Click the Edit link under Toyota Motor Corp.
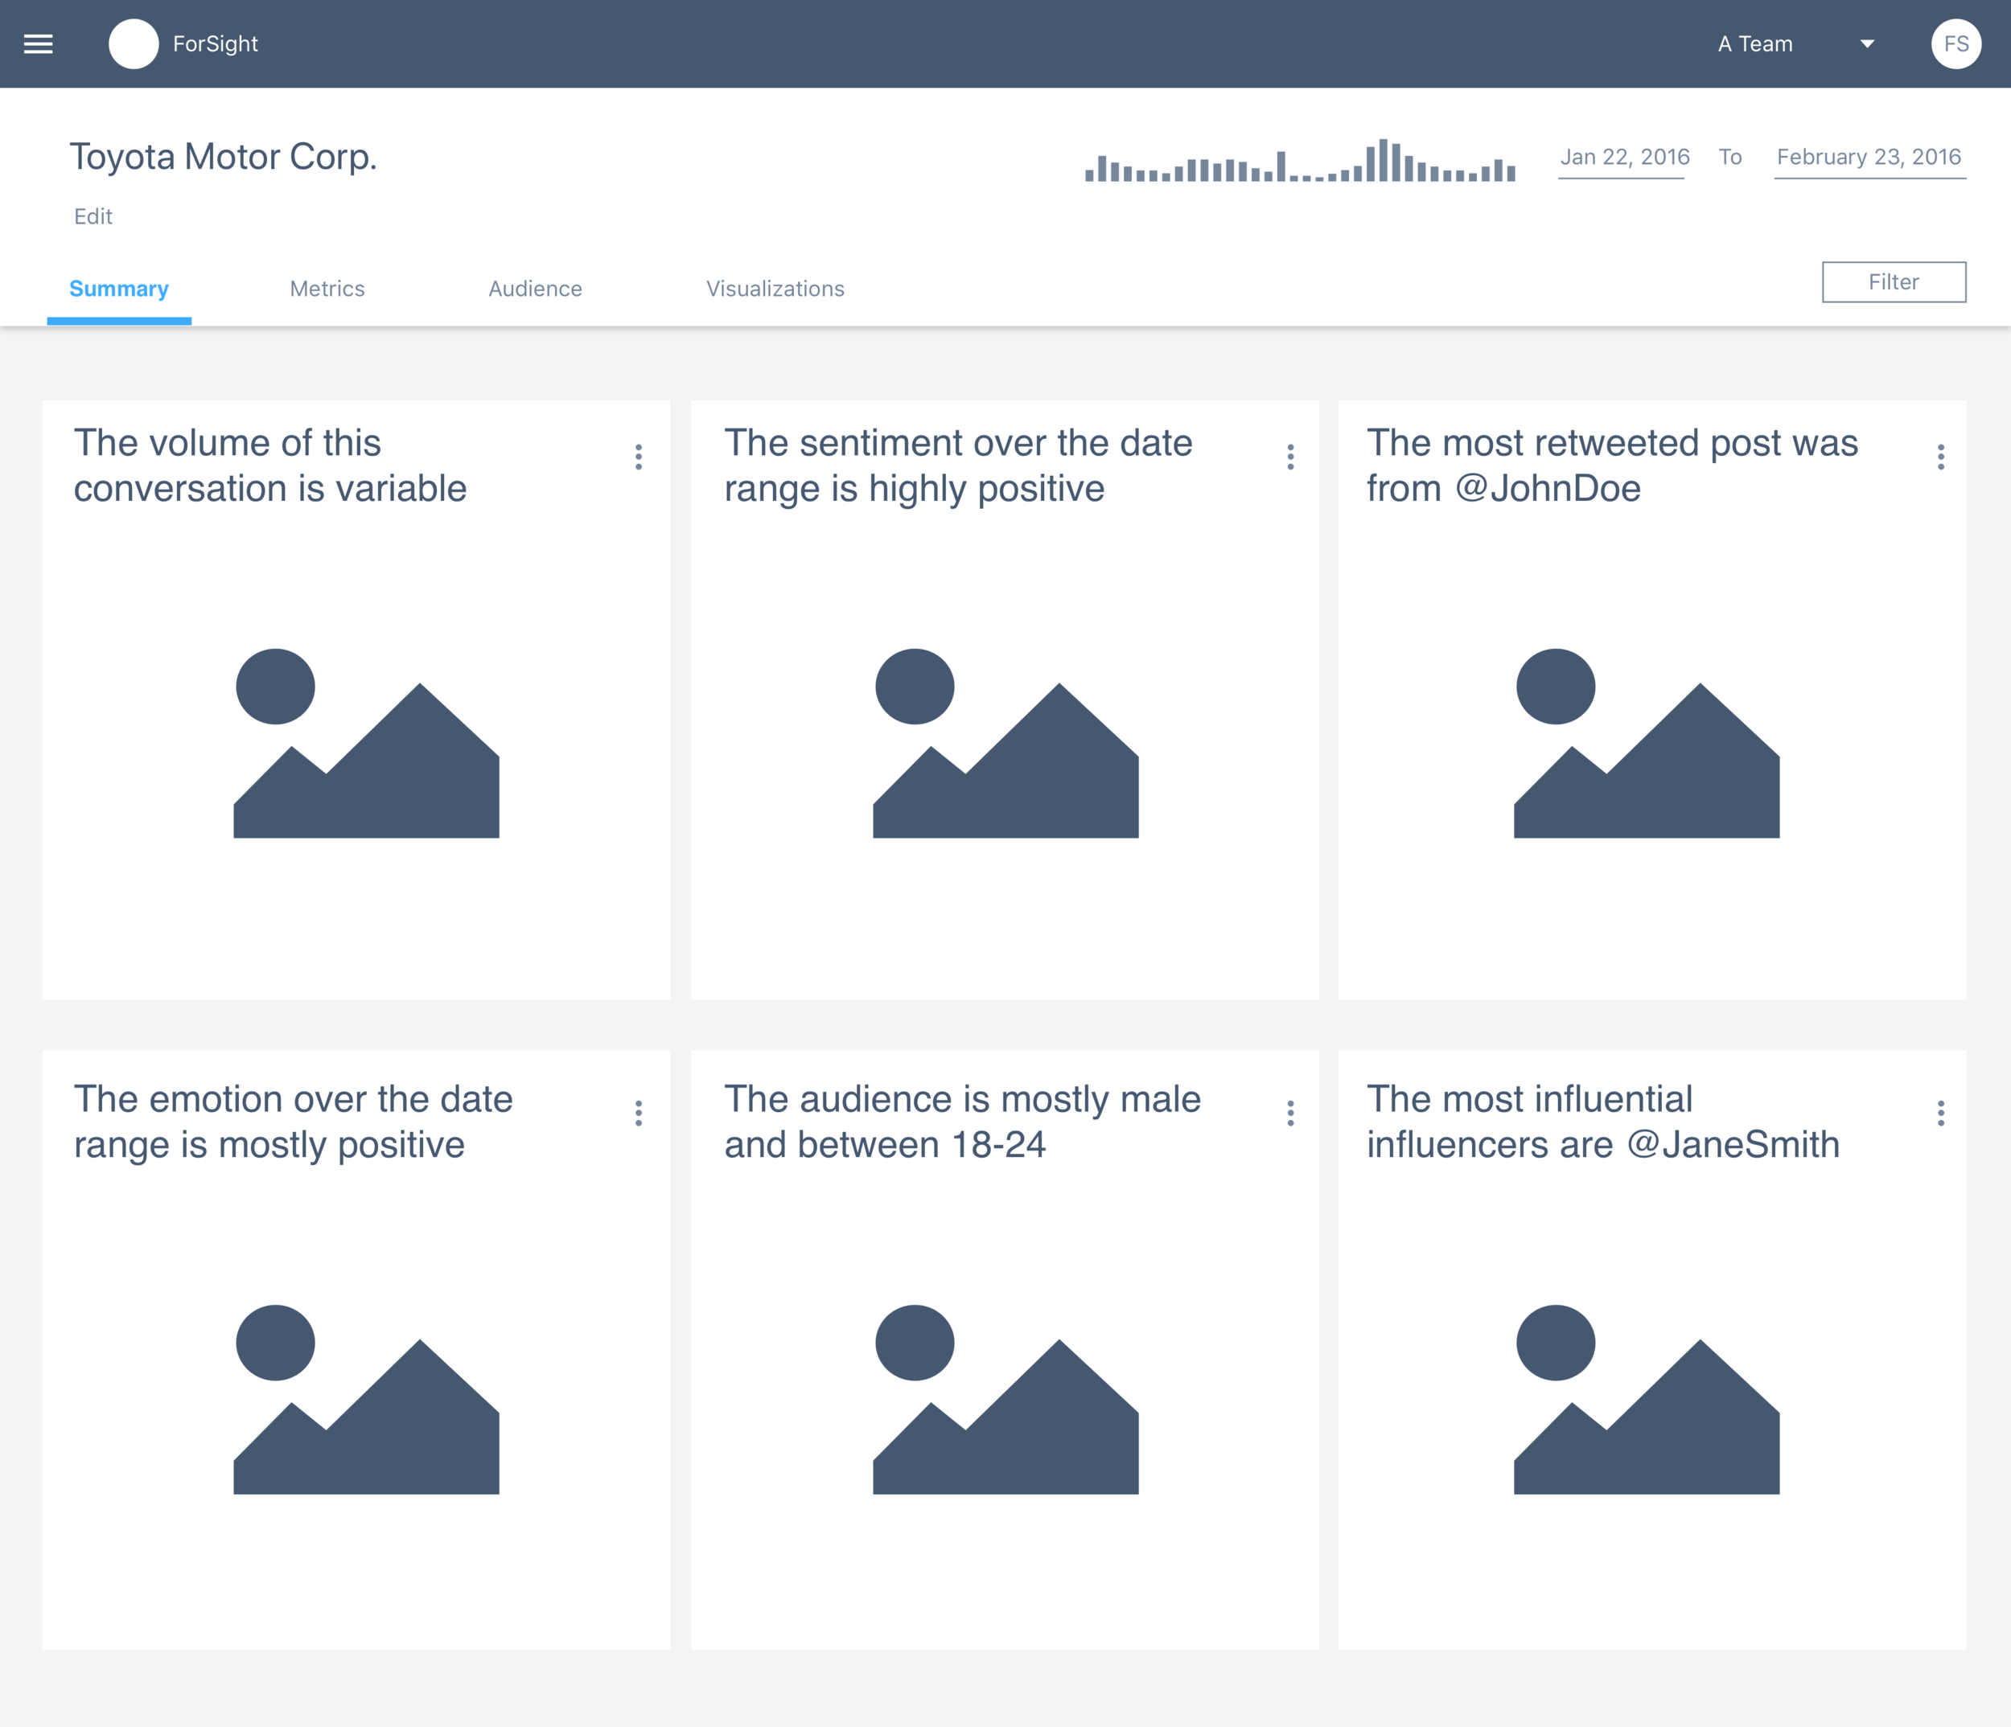Screen dimensions: 2011x1727 [x=93, y=216]
